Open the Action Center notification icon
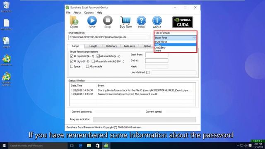This screenshot has width=265, height=149. coord(250,145)
